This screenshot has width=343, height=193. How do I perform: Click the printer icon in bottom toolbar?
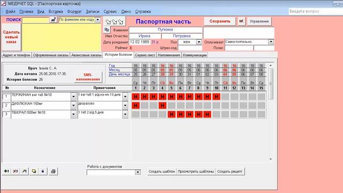coord(53,171)
